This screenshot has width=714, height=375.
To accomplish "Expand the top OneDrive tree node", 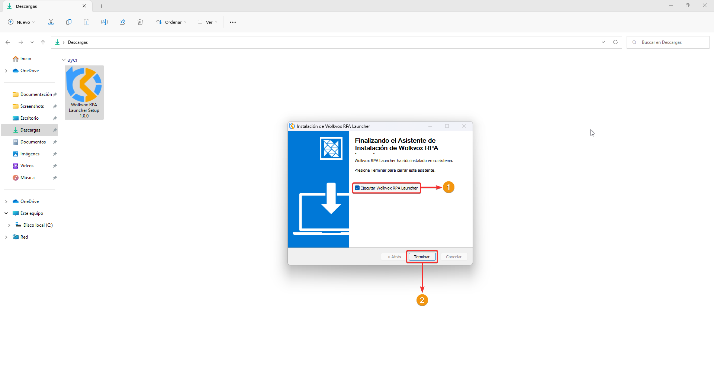I will pyautogui.click(x=6, y=71).
